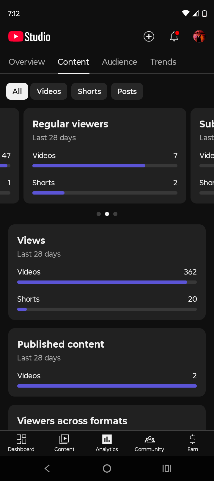Tap the YouTube Studio logo
Viewport: 214px width, 481px height.
(29, 37)
